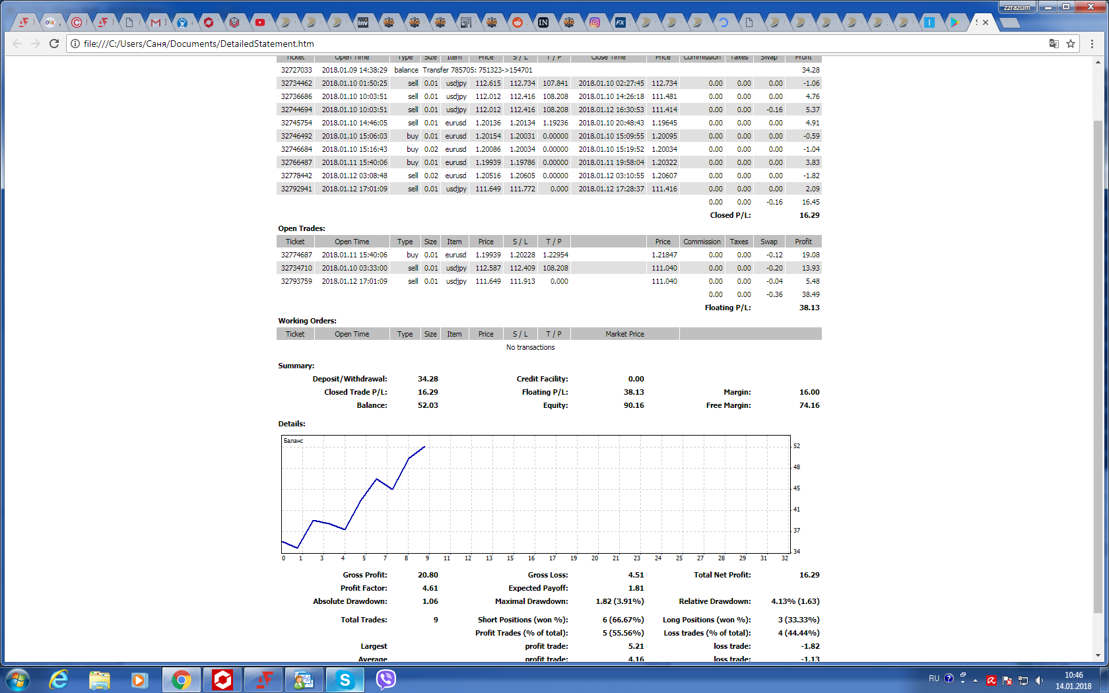The height and width of the screenshot is (693, 1109).
Task: Switch to the YouTube tab
Action: coord(260,22)
